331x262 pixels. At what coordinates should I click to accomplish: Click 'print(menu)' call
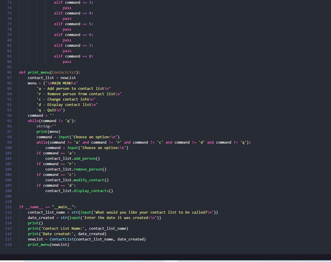click(x=48, y=131)
